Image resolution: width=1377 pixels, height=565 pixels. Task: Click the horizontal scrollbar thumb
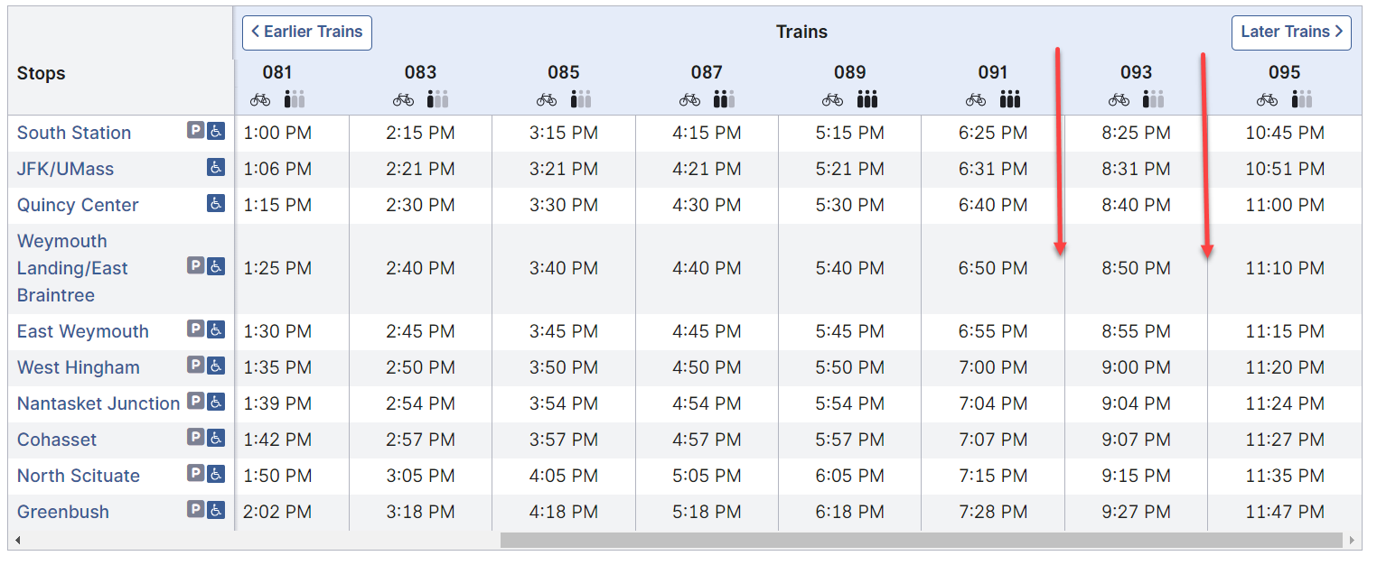[x=922, y=540]
